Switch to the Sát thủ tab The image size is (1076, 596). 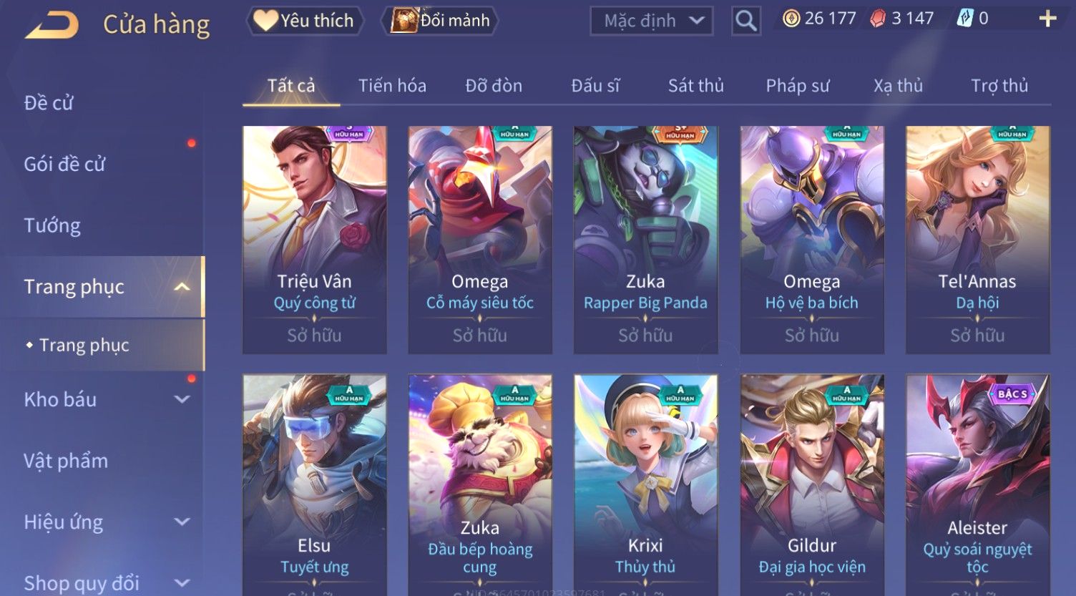pos(695,86)
